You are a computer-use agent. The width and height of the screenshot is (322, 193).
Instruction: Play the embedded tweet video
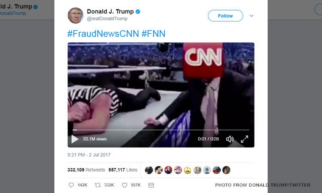click(x=75, y=139)
